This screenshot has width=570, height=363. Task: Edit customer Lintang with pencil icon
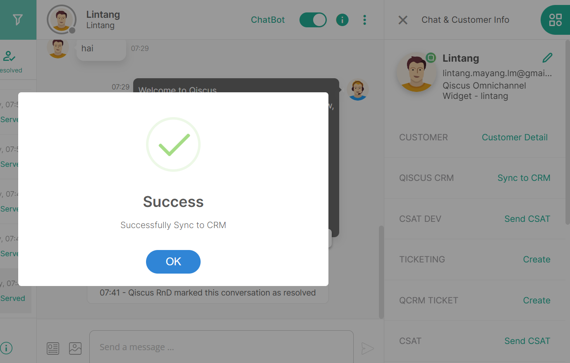pos(547,58)
